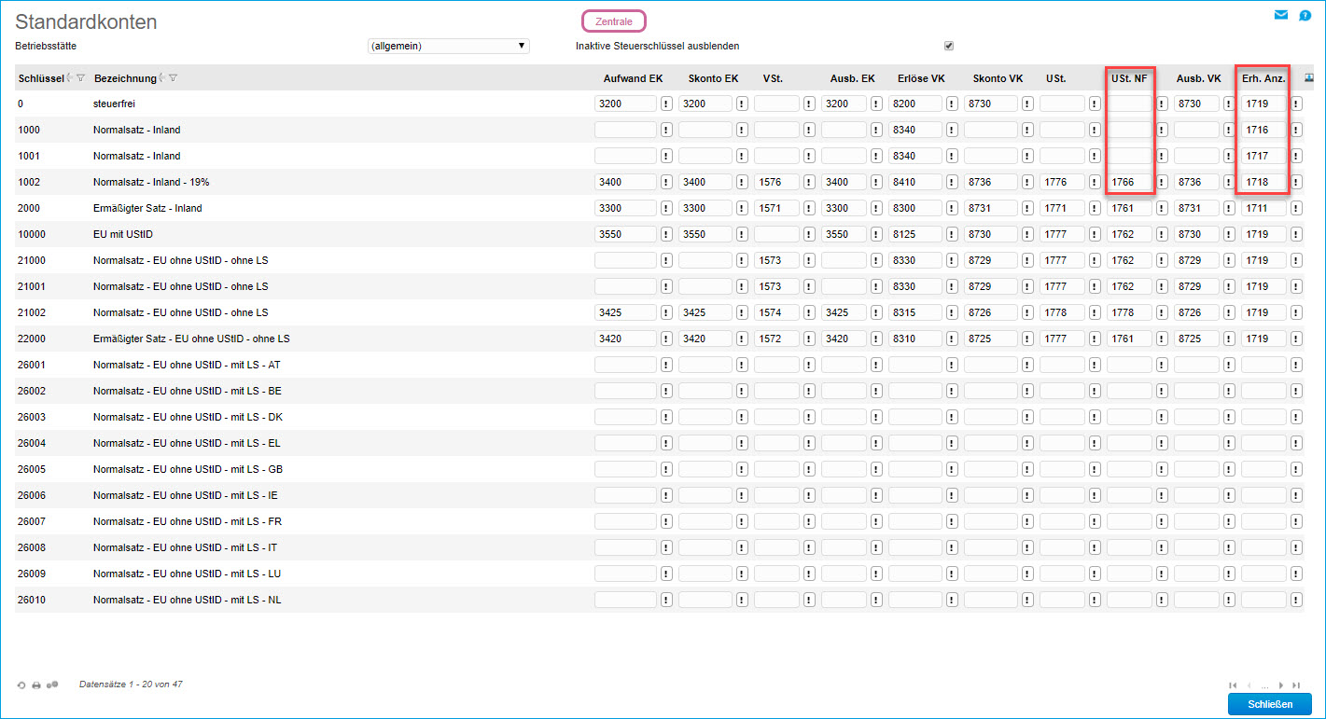Open the help speech-bubble icon

tap(1305, 15)
